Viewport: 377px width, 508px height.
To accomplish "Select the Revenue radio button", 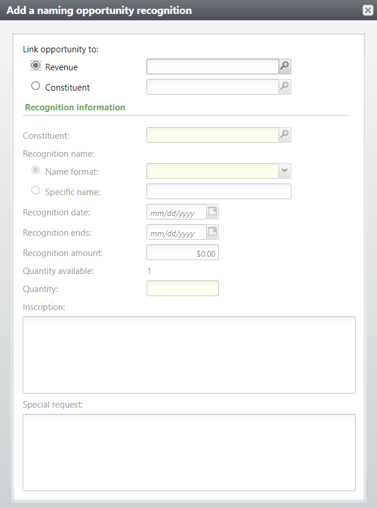I will 36,66.
